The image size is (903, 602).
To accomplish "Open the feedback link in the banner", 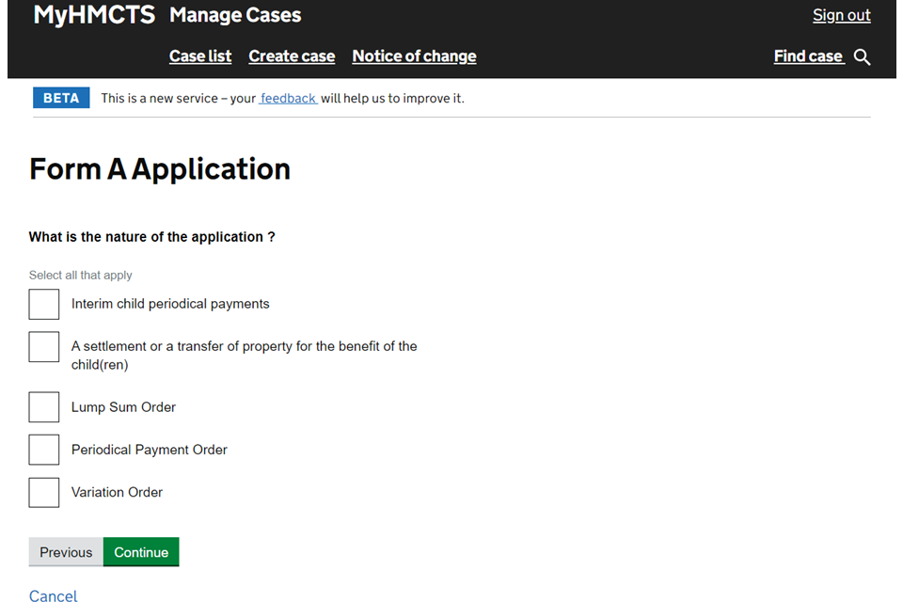I will [288, 98].
